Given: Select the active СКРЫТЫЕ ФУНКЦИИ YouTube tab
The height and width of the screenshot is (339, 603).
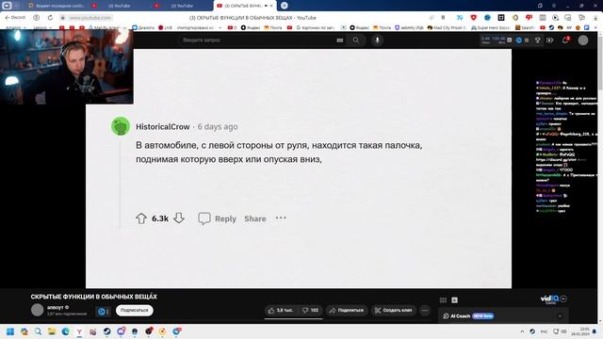Looking at the screenshot, I should click(244, 6).
